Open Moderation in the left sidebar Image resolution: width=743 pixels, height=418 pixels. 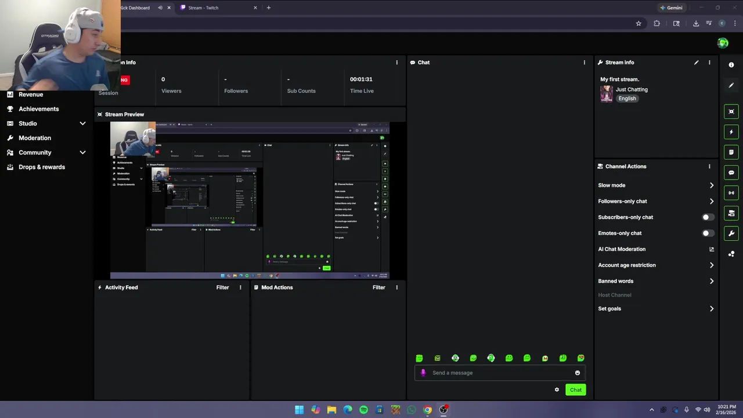click(x=35, y=138)
